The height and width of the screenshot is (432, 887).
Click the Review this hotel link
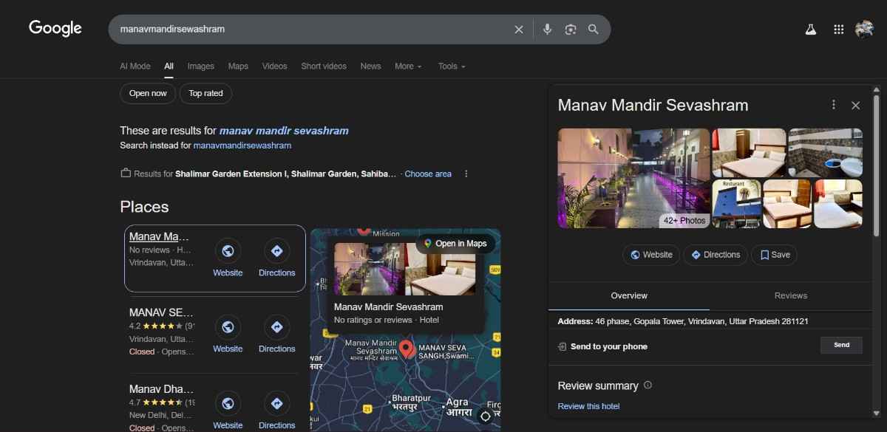588,405
